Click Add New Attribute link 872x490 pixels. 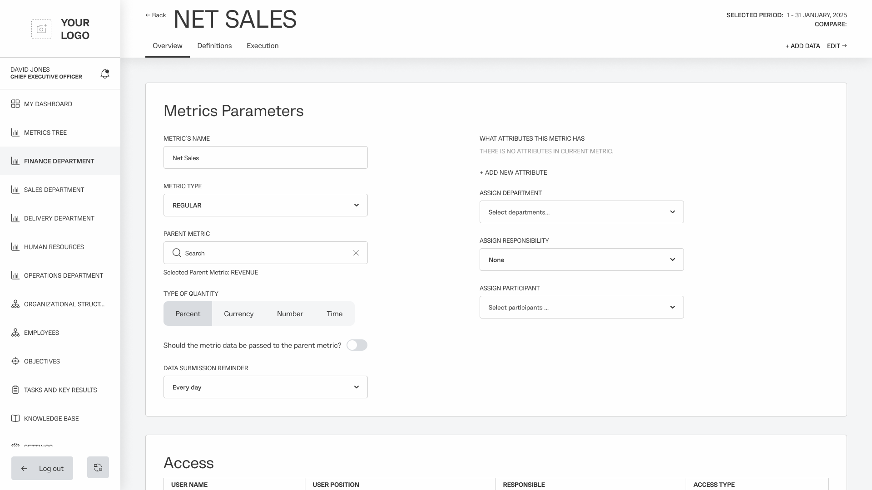point(513,172)
